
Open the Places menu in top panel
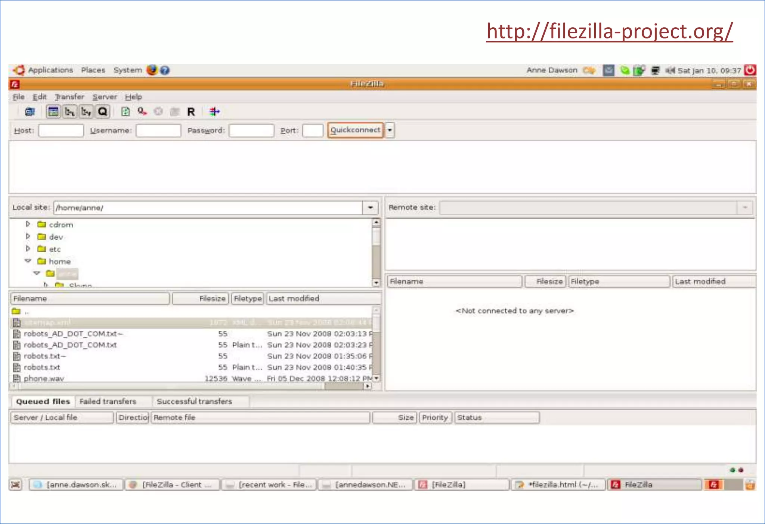point(93,70)
